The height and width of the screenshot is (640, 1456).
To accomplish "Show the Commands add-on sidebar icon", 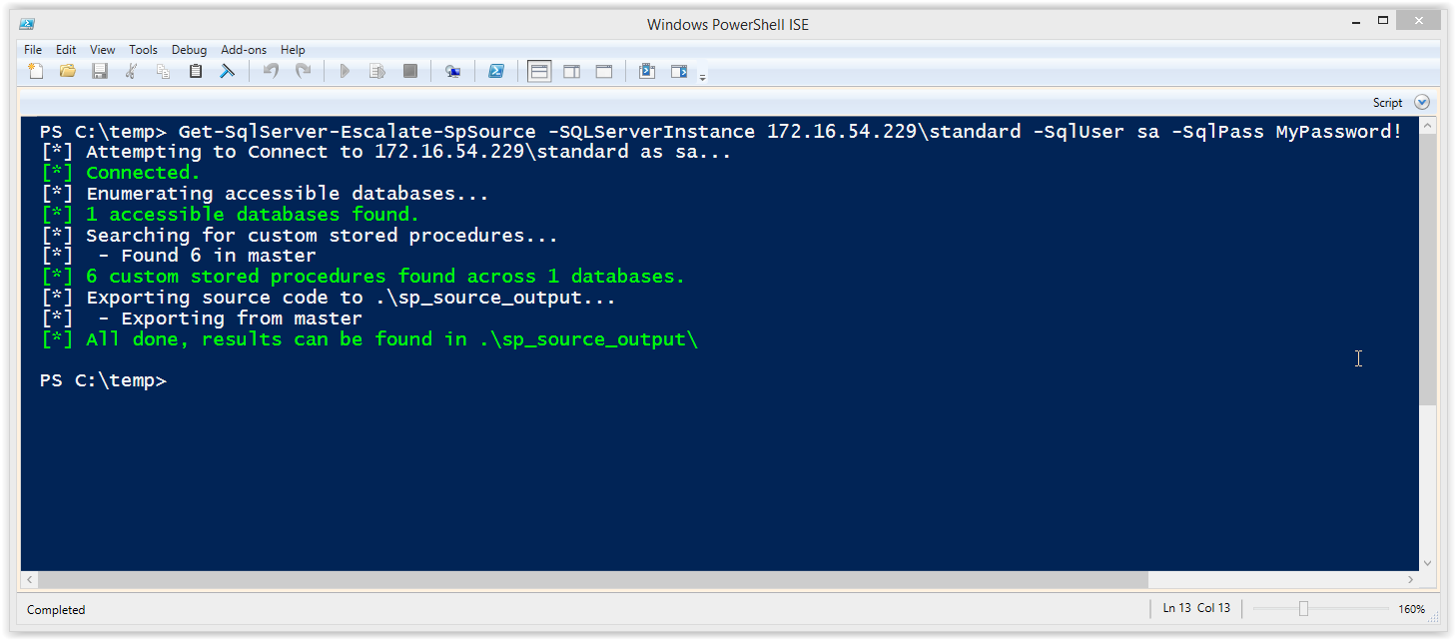I will pos(678,71).
